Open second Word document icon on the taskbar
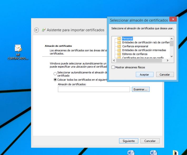The width and height of the screenshot is (187, 155). coord(154,153)
